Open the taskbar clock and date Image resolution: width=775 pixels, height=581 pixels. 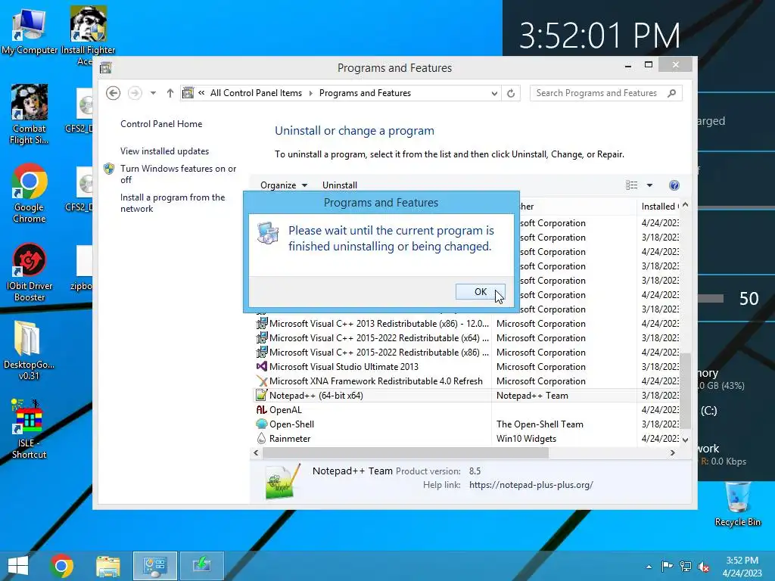pyautogui.click(x=742, y=566)
